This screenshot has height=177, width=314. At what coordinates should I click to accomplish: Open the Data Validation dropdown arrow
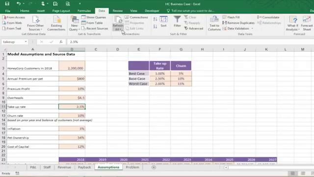click(252, 29)
